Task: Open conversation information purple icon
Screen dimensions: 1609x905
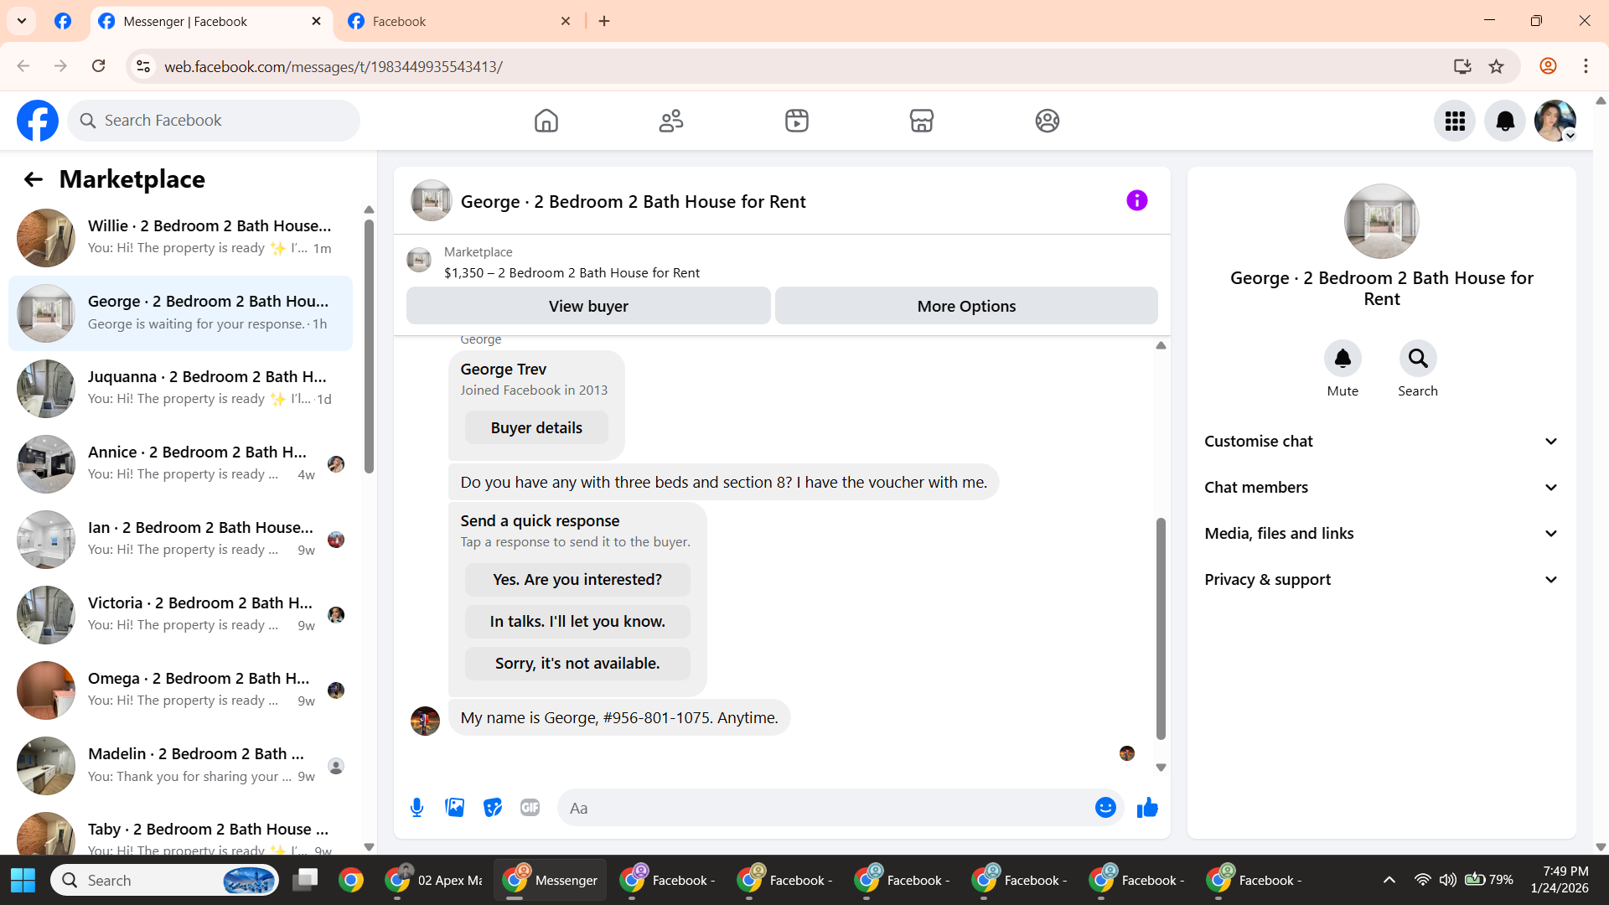Action: [x=1136, y=201]
